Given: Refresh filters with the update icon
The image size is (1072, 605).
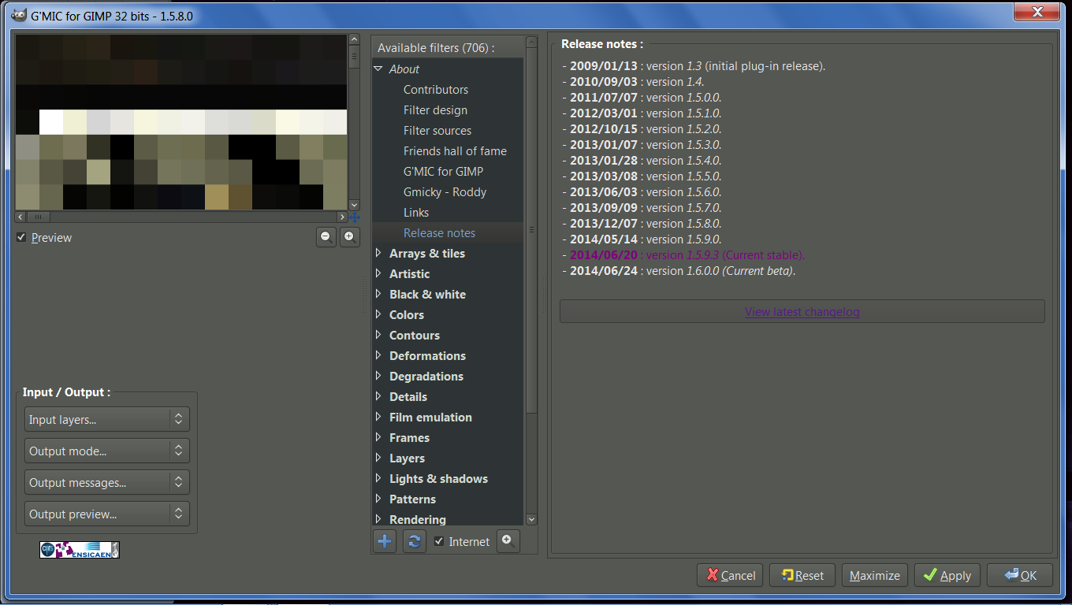Looking at the screenshot, I should coord(415,541).
